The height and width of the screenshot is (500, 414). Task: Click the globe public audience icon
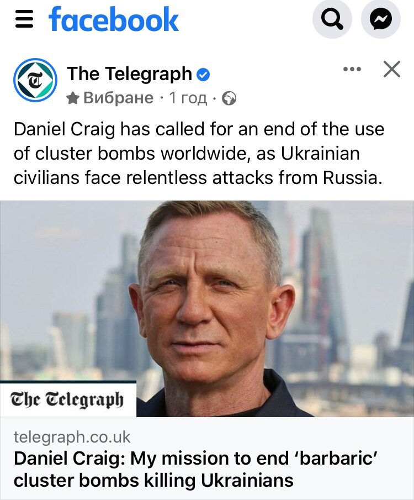[229, 98]
